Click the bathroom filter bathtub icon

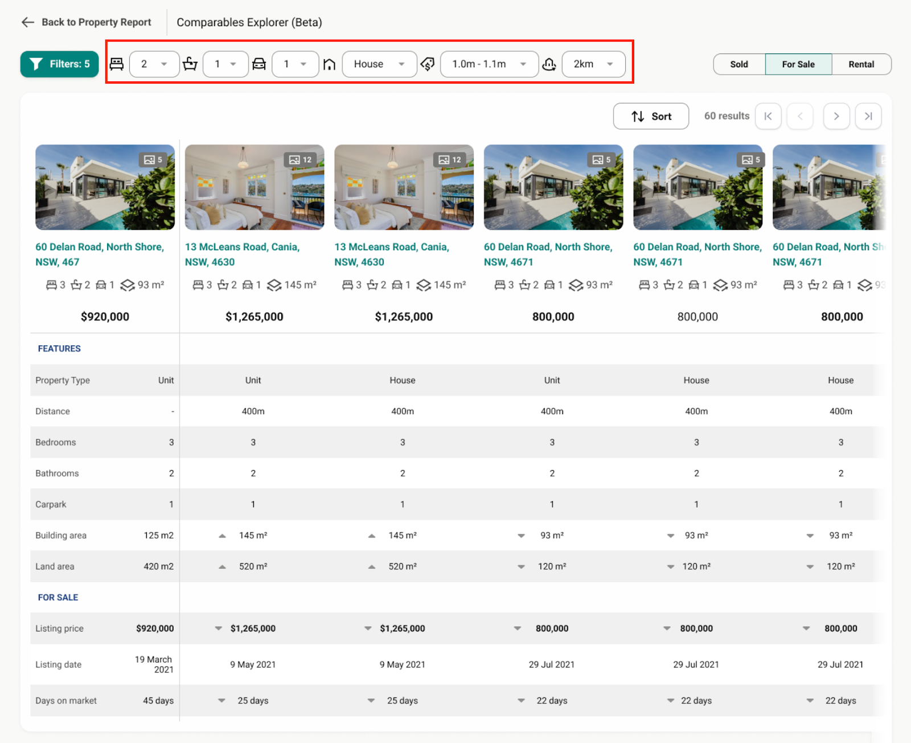(x=190, y=64)
